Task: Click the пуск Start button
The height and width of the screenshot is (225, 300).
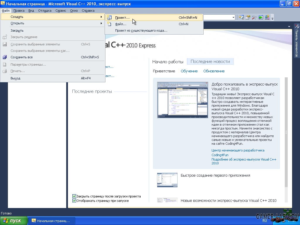Action: (x=14, y=221)
